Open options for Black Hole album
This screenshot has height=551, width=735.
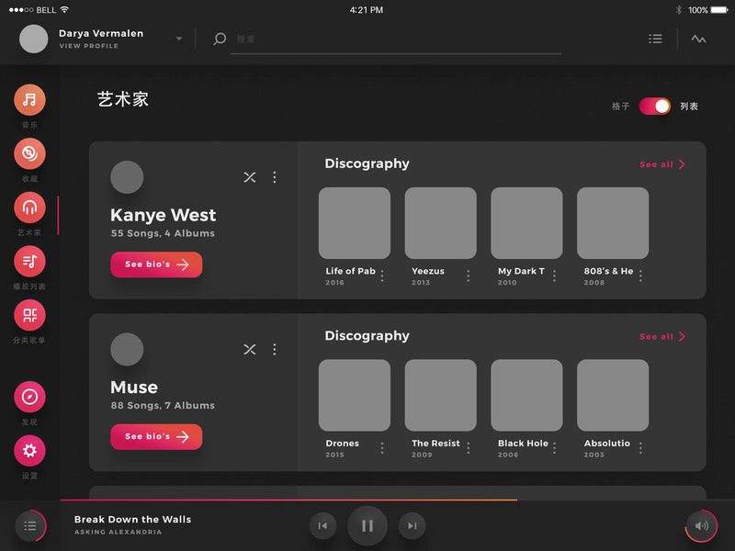click(555, 448)
